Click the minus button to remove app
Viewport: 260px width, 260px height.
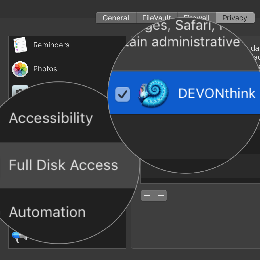coord(160,196)
